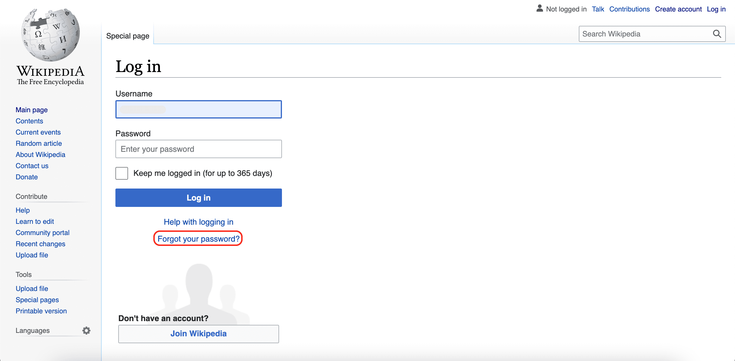This screenshot has height=361, width=735.
Task: Open Create account link at top
Action: [x=678, y=9]
